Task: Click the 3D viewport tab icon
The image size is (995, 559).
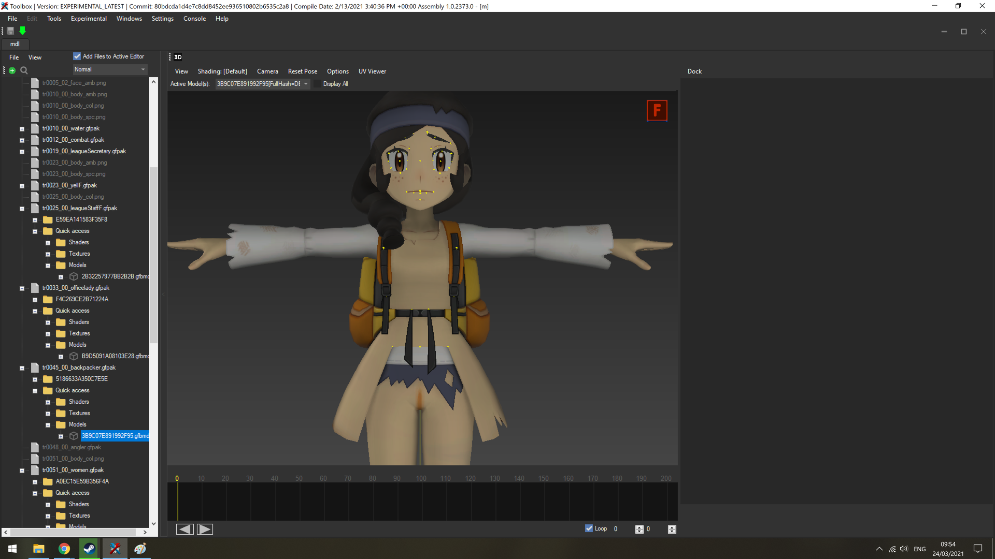Action: coord(178,57)
